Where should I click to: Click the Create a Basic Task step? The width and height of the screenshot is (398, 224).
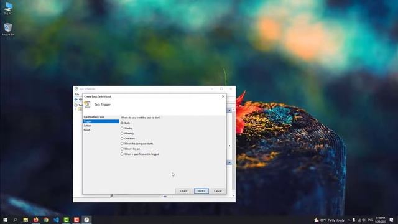pyautogui.click(x=94, y=117)
